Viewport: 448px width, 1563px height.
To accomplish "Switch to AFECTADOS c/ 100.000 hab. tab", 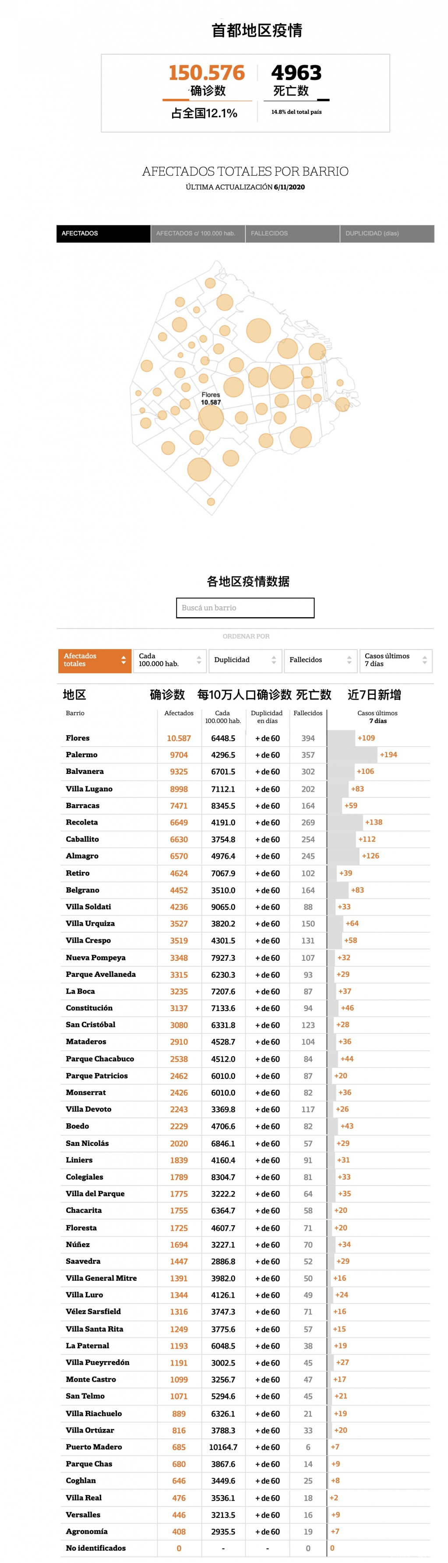I will [198, 233].
